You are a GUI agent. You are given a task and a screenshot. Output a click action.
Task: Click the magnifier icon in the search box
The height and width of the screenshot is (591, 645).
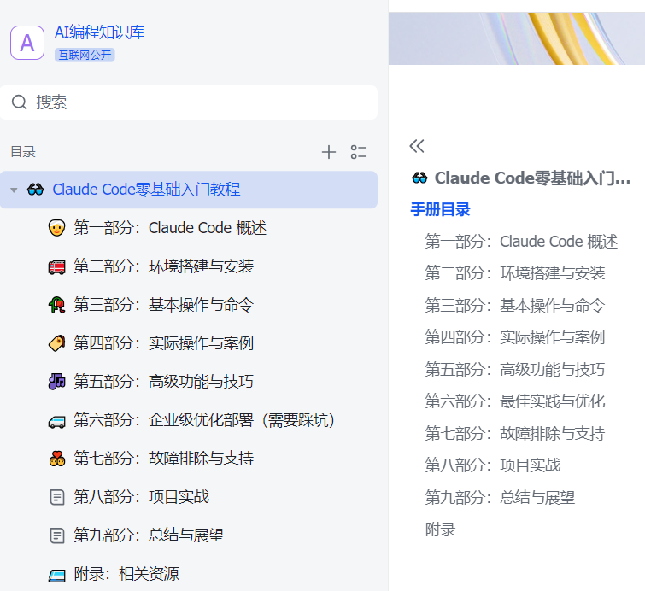tap(19, 102)
